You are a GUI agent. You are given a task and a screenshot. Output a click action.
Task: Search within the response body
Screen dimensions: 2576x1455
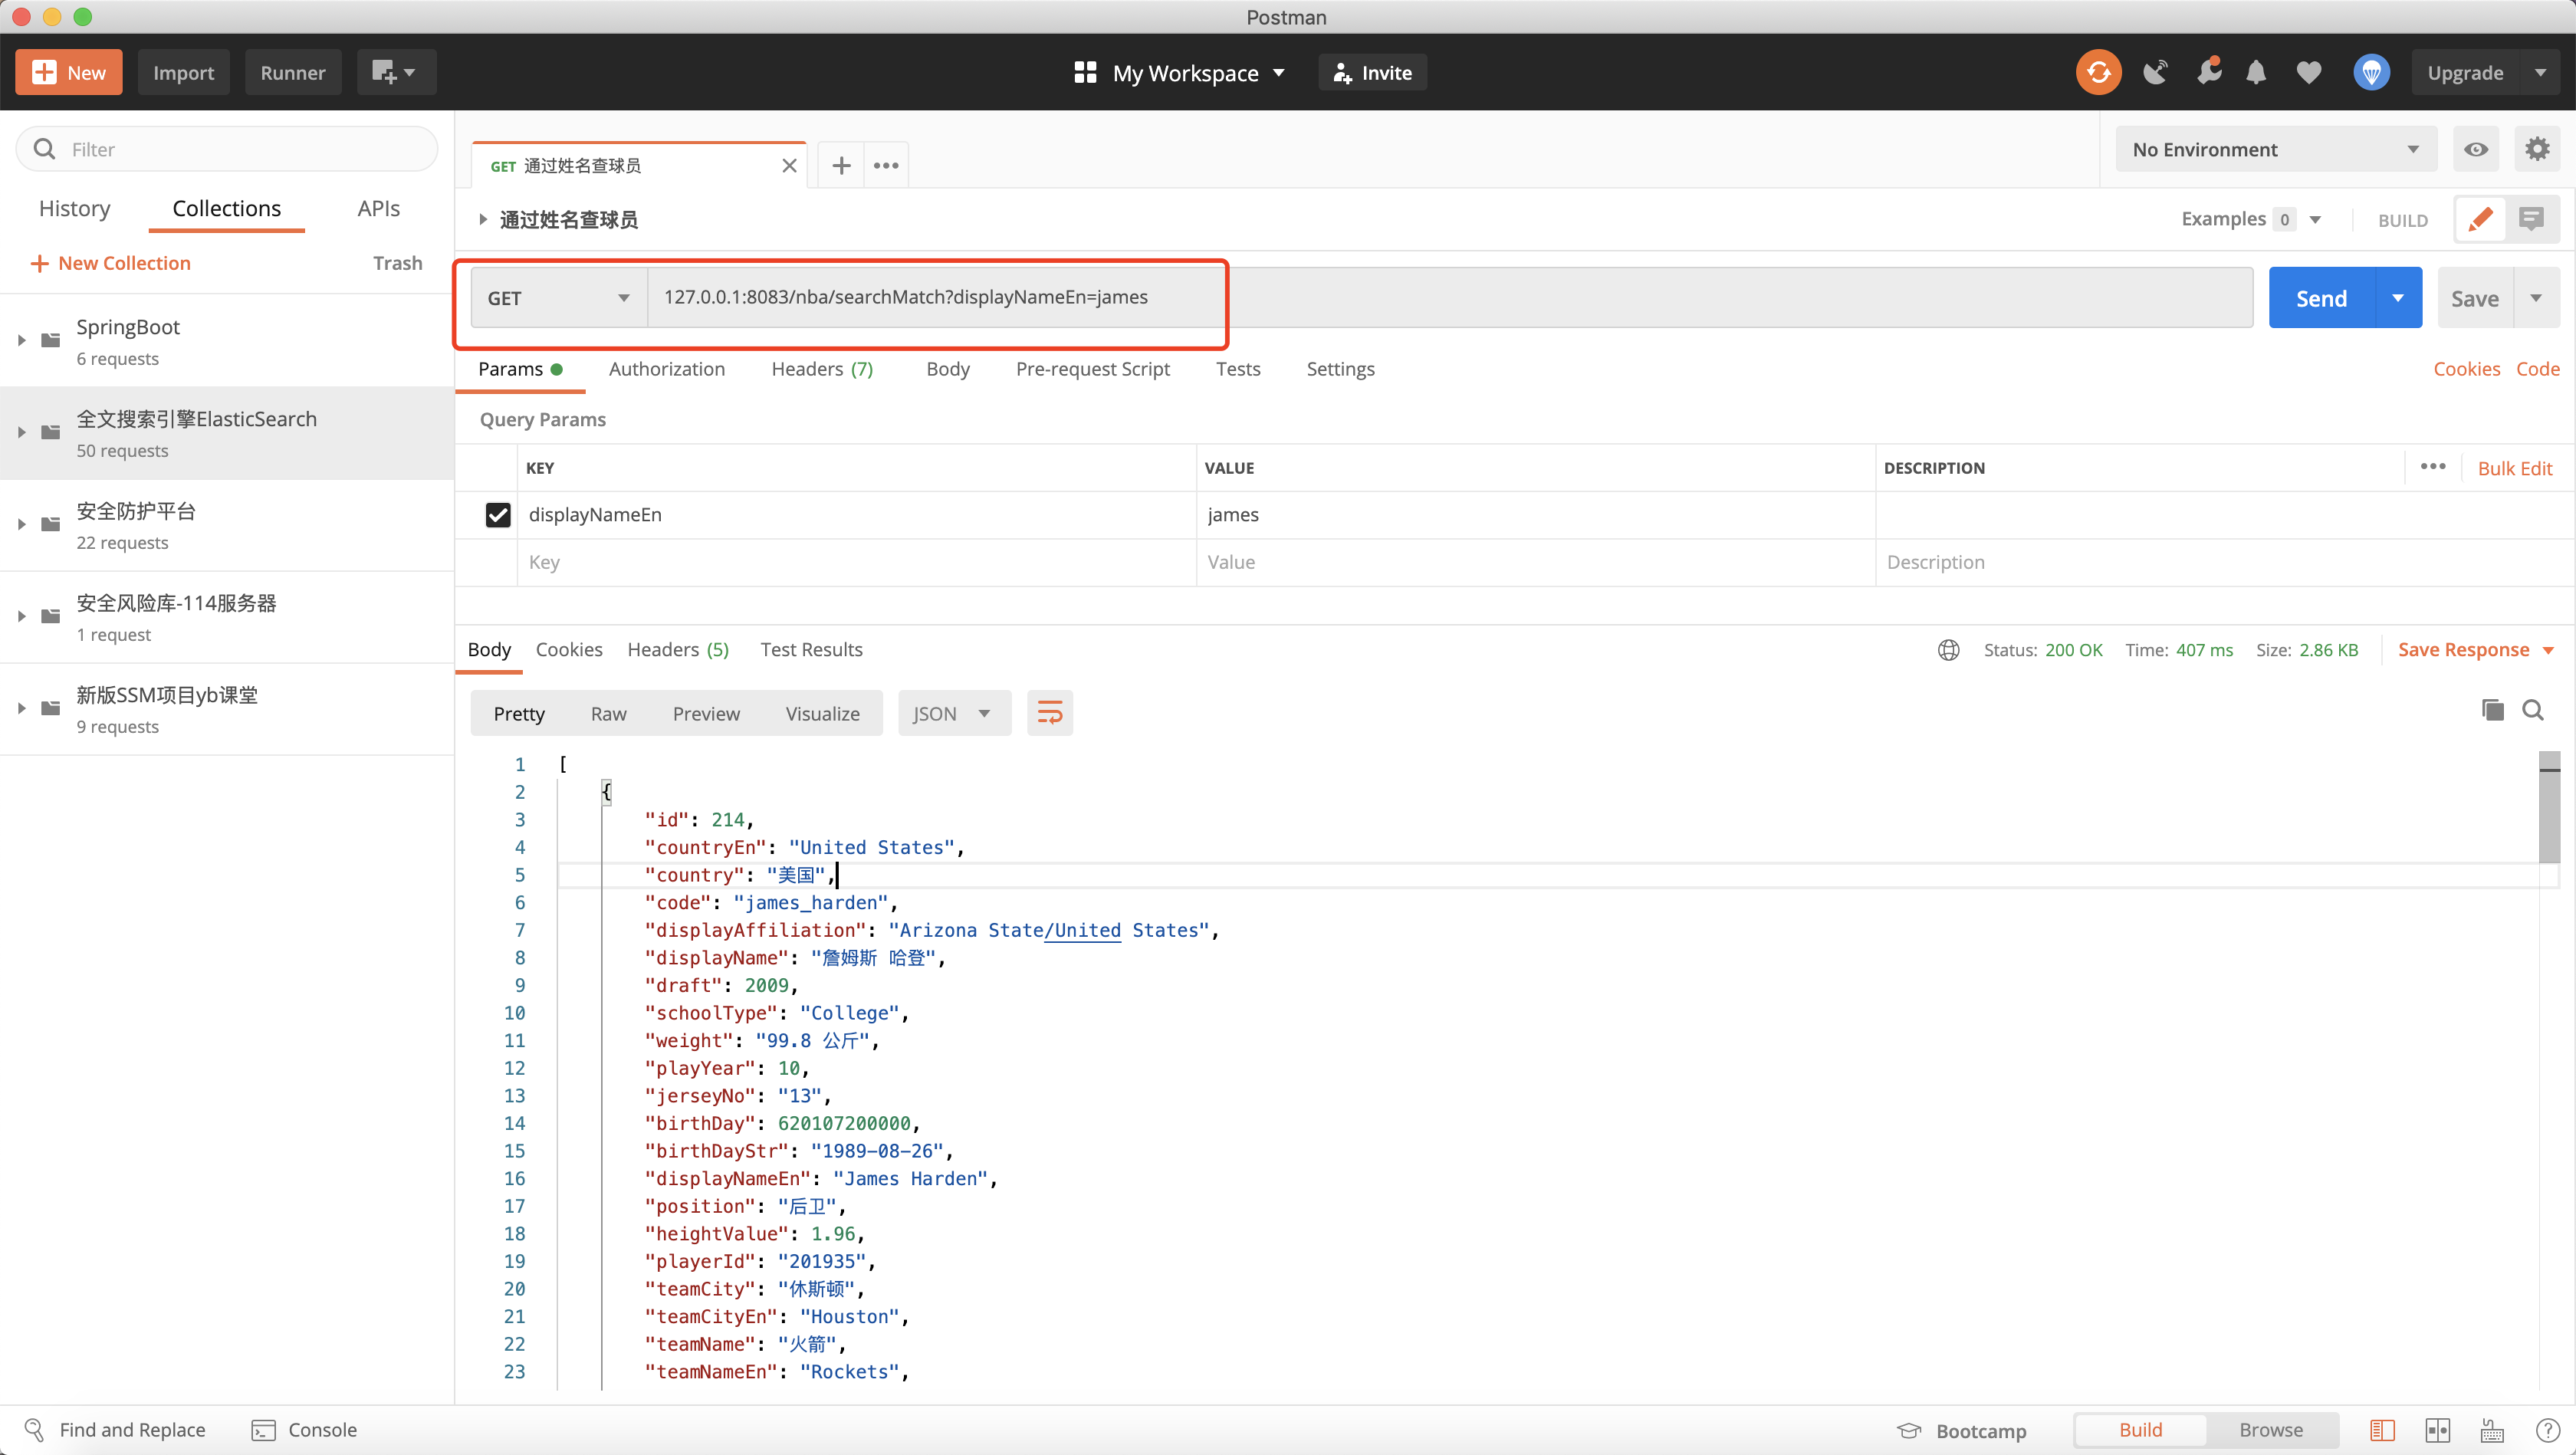(x=2533, y=710)
